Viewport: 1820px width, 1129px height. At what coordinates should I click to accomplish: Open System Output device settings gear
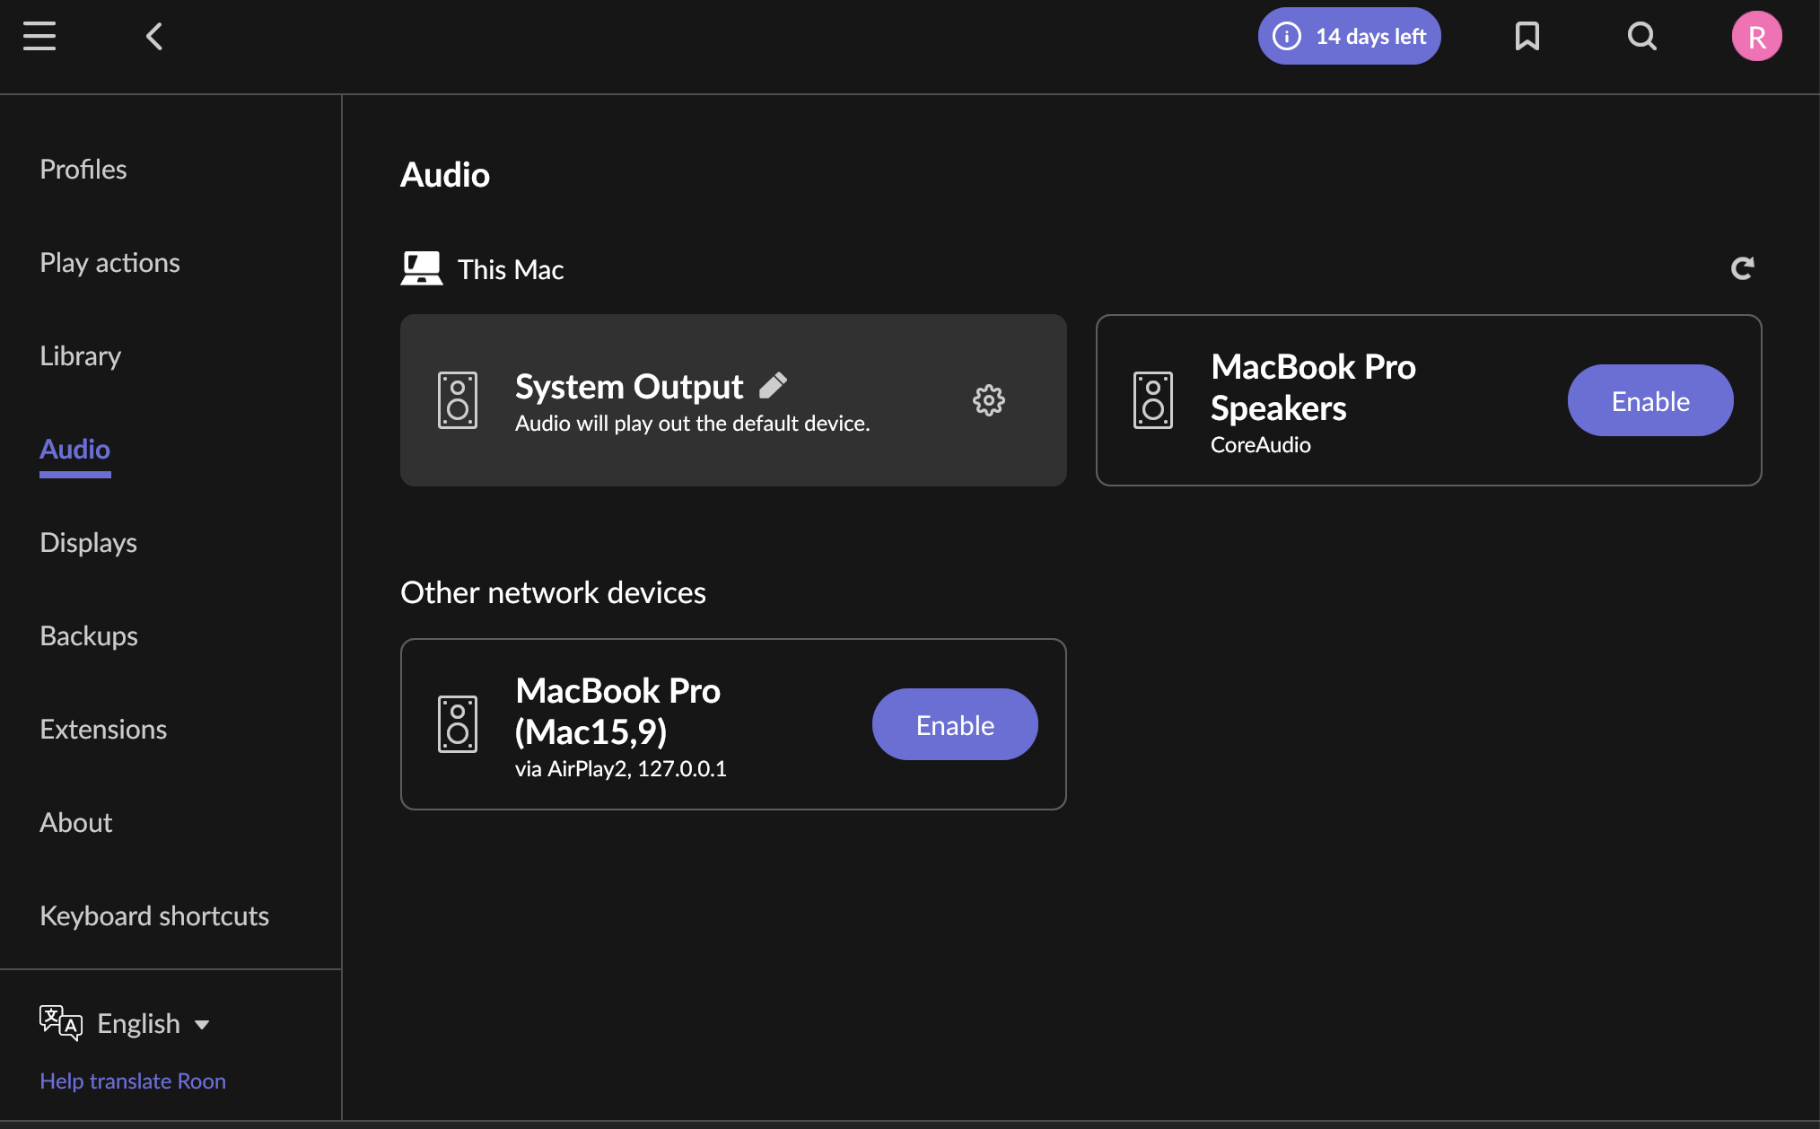(x=988, y=400)
